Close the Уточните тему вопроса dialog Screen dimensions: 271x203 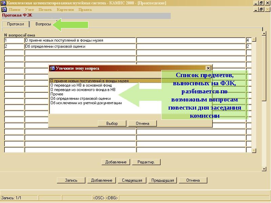(208, 68)
